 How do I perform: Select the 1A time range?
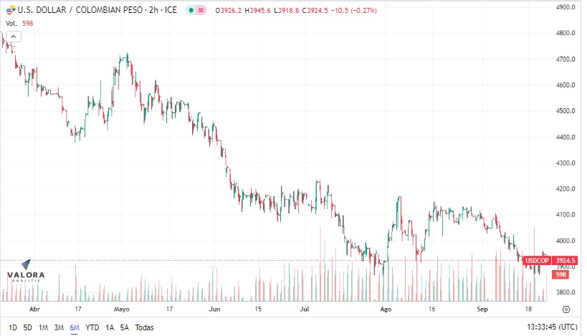[x=110, y=328]
